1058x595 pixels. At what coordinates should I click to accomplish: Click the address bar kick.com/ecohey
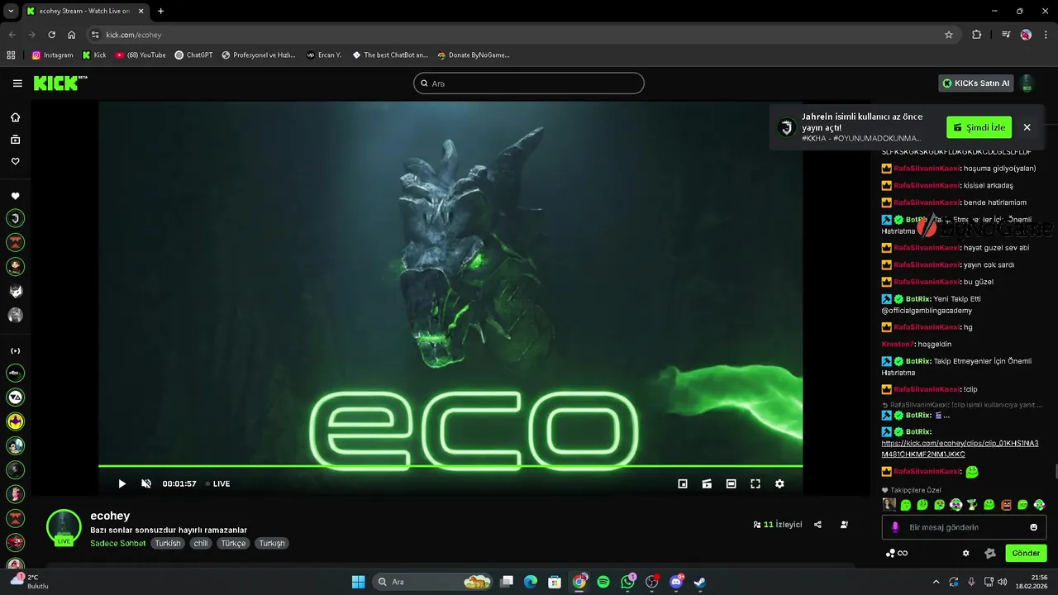(x=521, y=35)
